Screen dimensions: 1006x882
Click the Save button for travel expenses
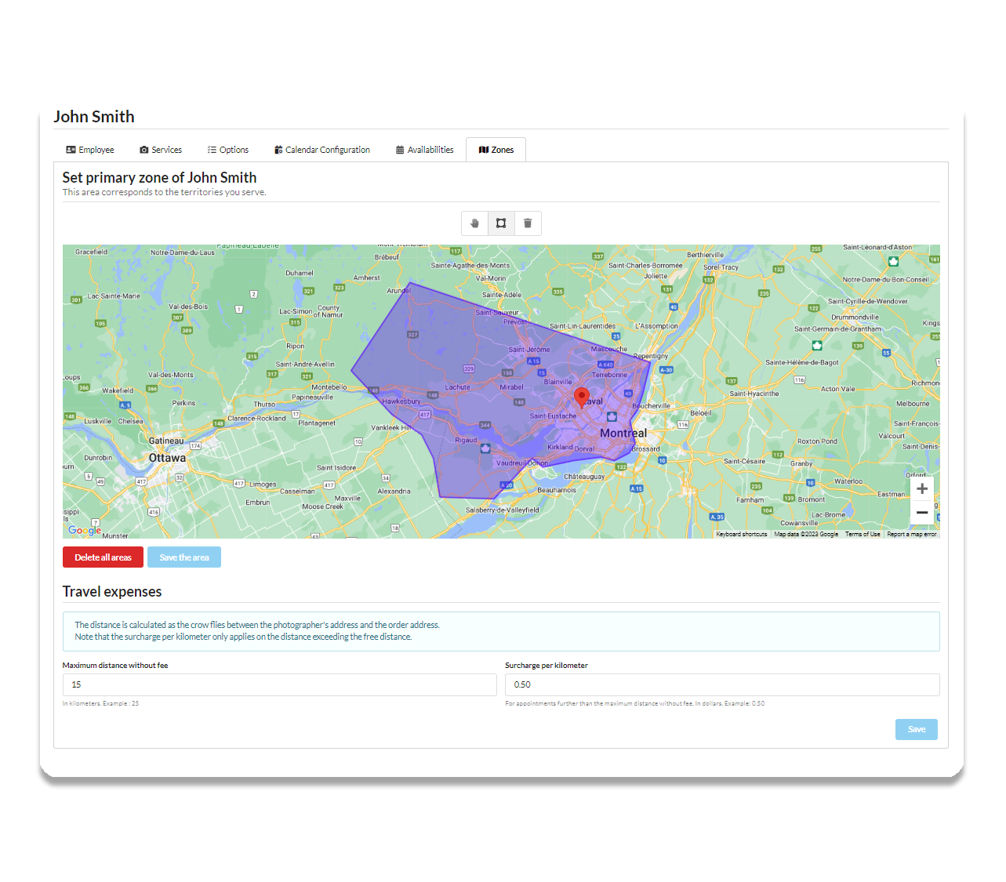tap(917, 729)
